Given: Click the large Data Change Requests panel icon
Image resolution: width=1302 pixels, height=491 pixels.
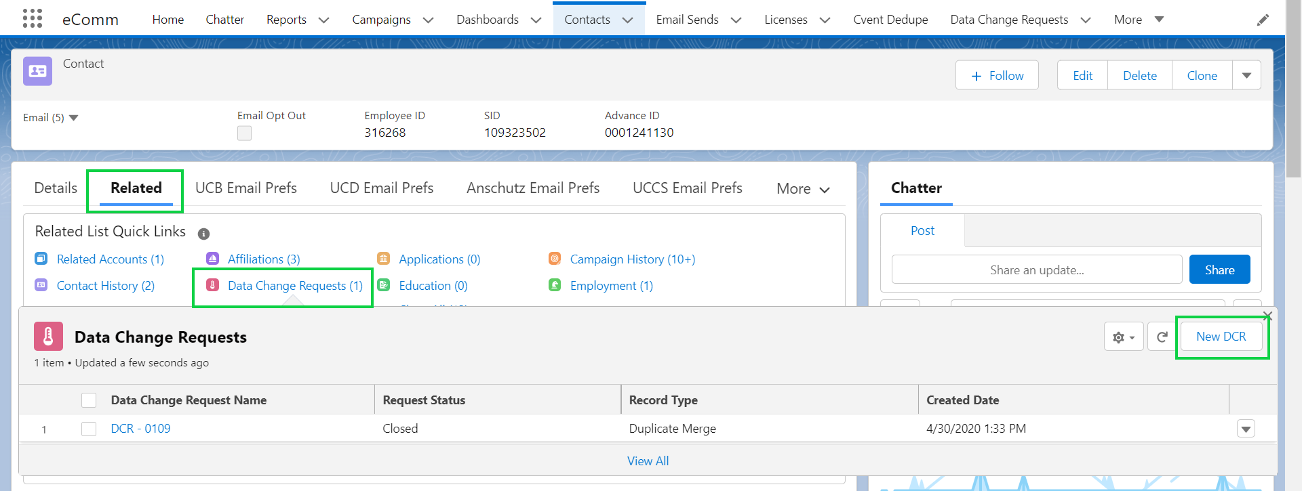Looking at the screenshot, I should [x=48, y=336].
